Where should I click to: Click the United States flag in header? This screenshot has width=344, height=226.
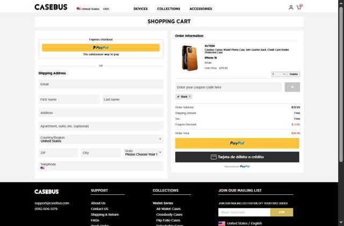tap(78, 9)
